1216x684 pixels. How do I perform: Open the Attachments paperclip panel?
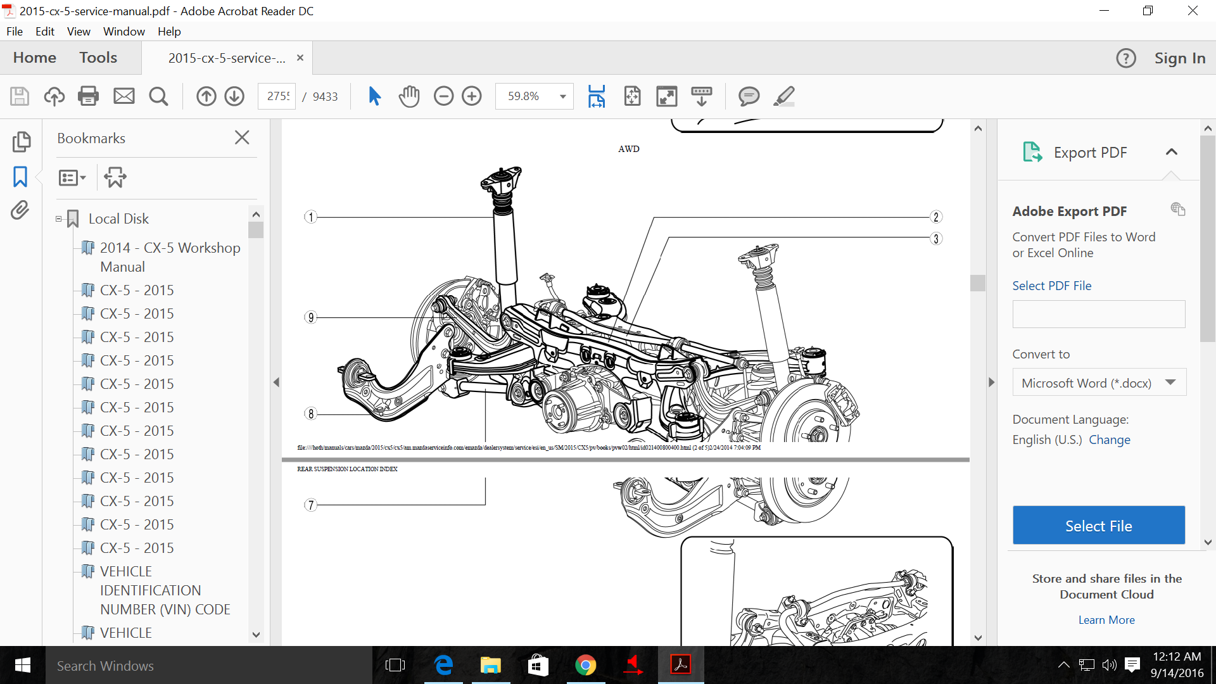click(20, 210)
